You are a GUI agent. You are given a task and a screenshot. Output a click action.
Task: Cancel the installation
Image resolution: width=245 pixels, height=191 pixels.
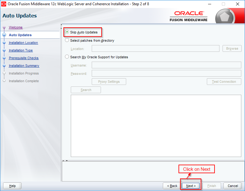pyautogui.click(x=233, y=186)
